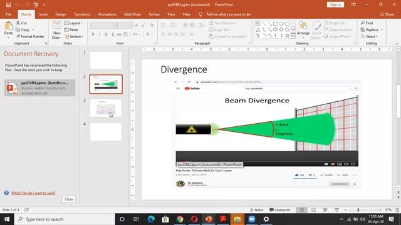Open Google Chrome from taskbar
Viewport: 401px width, 225px height.
coord(180,219)
